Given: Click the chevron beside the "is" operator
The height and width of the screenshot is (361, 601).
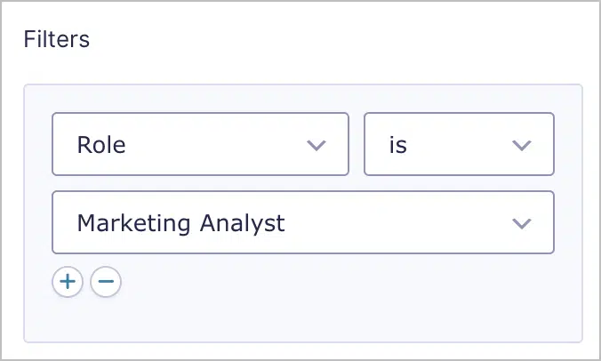Looking at the screenshot, I should click(x=522, y=144).
